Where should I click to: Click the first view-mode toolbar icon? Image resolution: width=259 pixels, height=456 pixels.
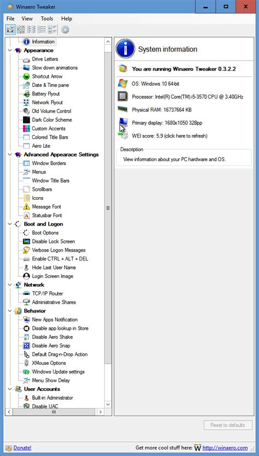[x=10, y=29]
